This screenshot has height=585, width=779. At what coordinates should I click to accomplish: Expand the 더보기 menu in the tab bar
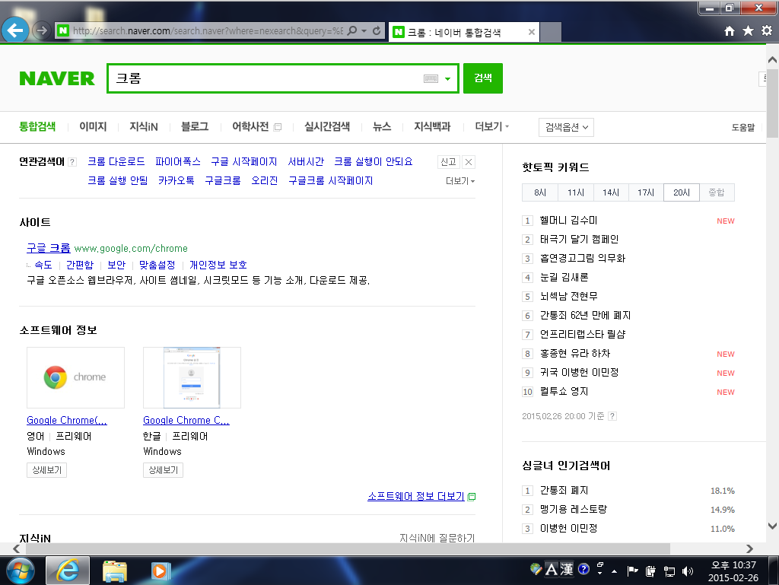(492, 126)
